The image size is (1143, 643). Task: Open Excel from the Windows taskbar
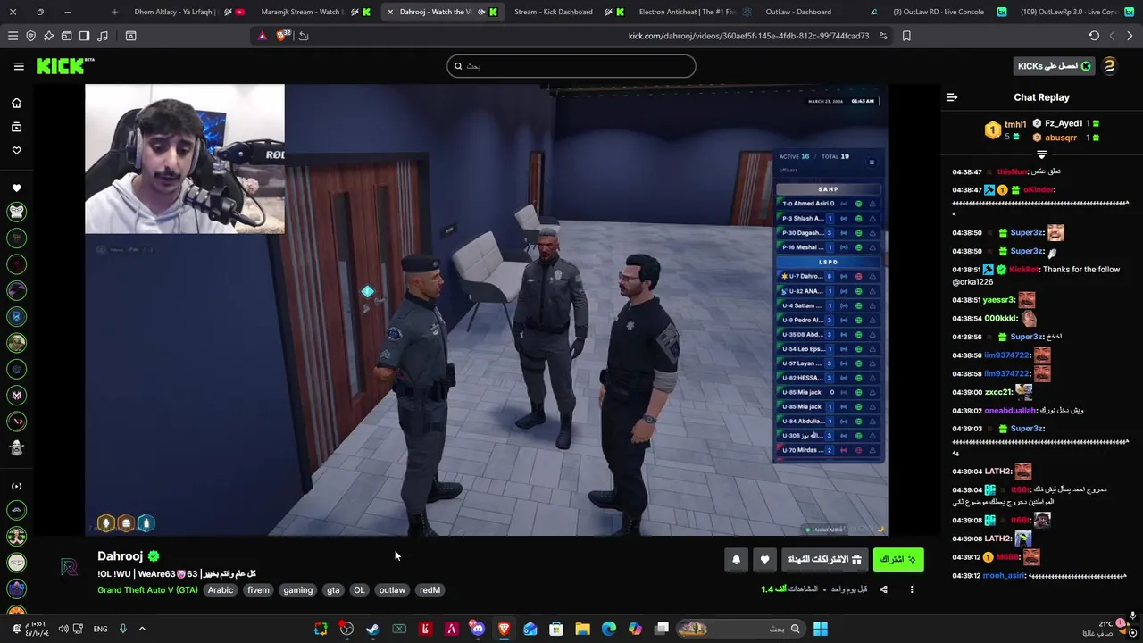click(x=399, y=629)
